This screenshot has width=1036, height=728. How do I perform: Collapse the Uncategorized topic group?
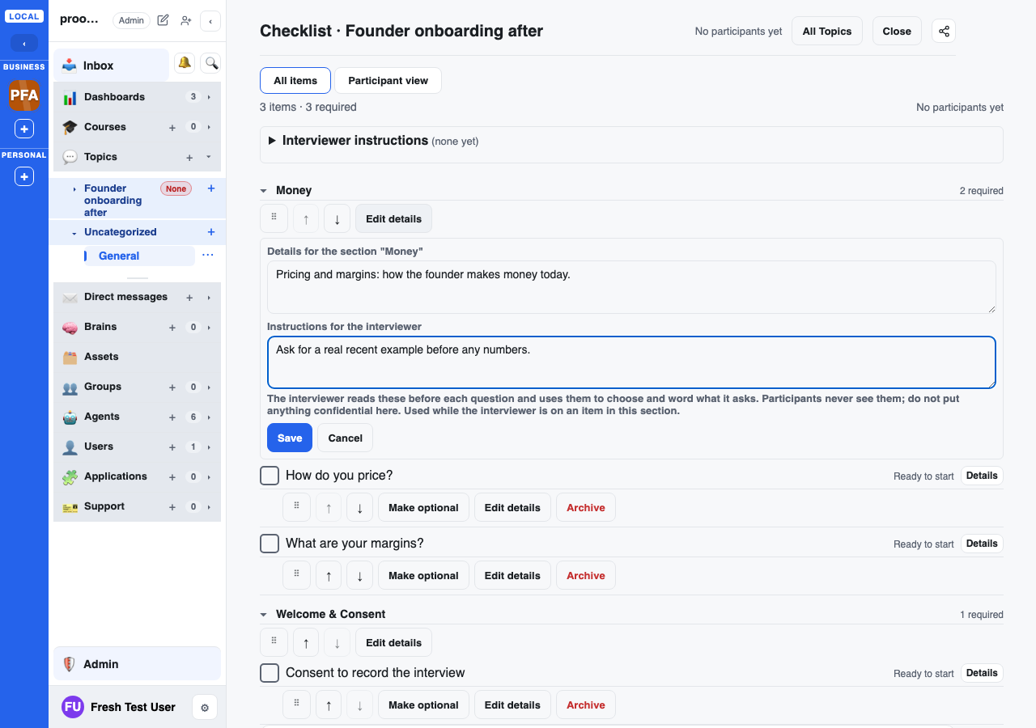(x=74, y=233)
